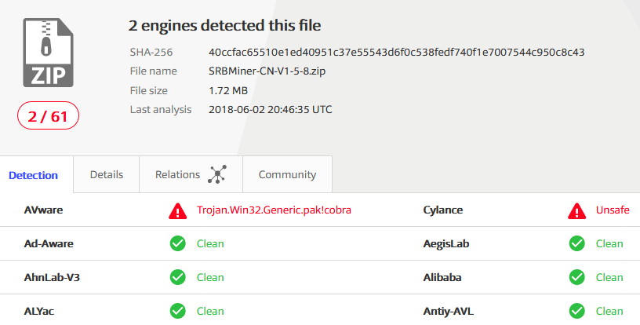Click the Trojan.Win32.Generic.pak!cobra detection result

click(x=274, y=210)
